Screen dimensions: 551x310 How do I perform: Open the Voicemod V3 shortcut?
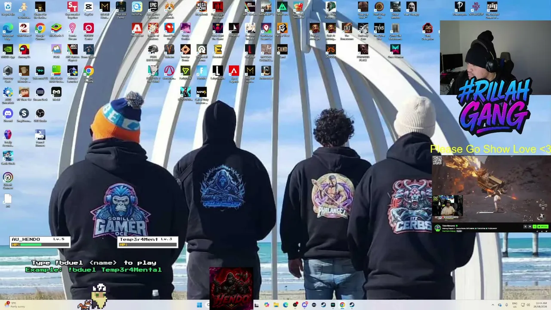(x=40, y=73)
